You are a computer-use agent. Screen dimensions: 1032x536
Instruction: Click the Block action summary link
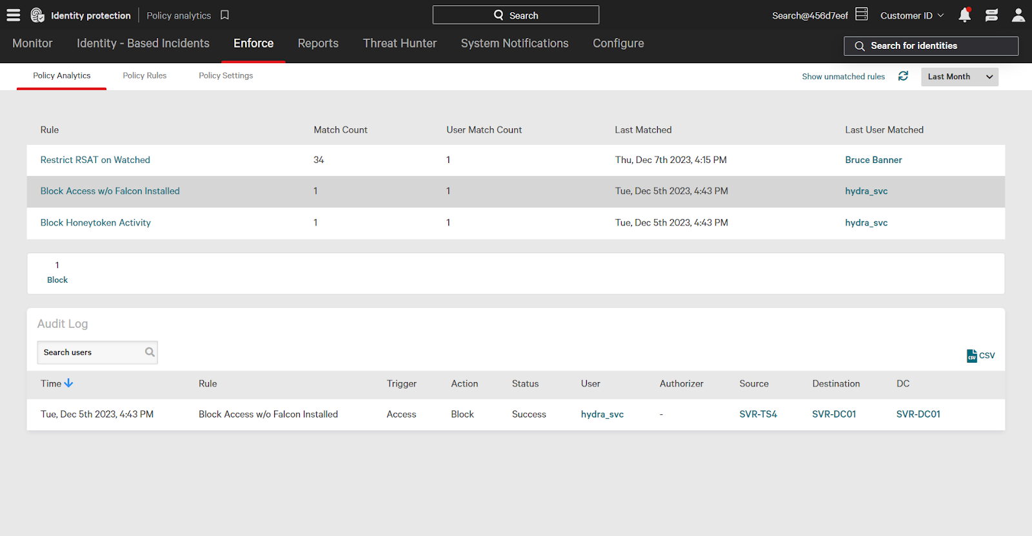coord(57,280)
